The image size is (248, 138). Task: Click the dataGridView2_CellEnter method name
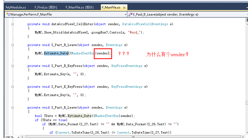coord(72,24)
